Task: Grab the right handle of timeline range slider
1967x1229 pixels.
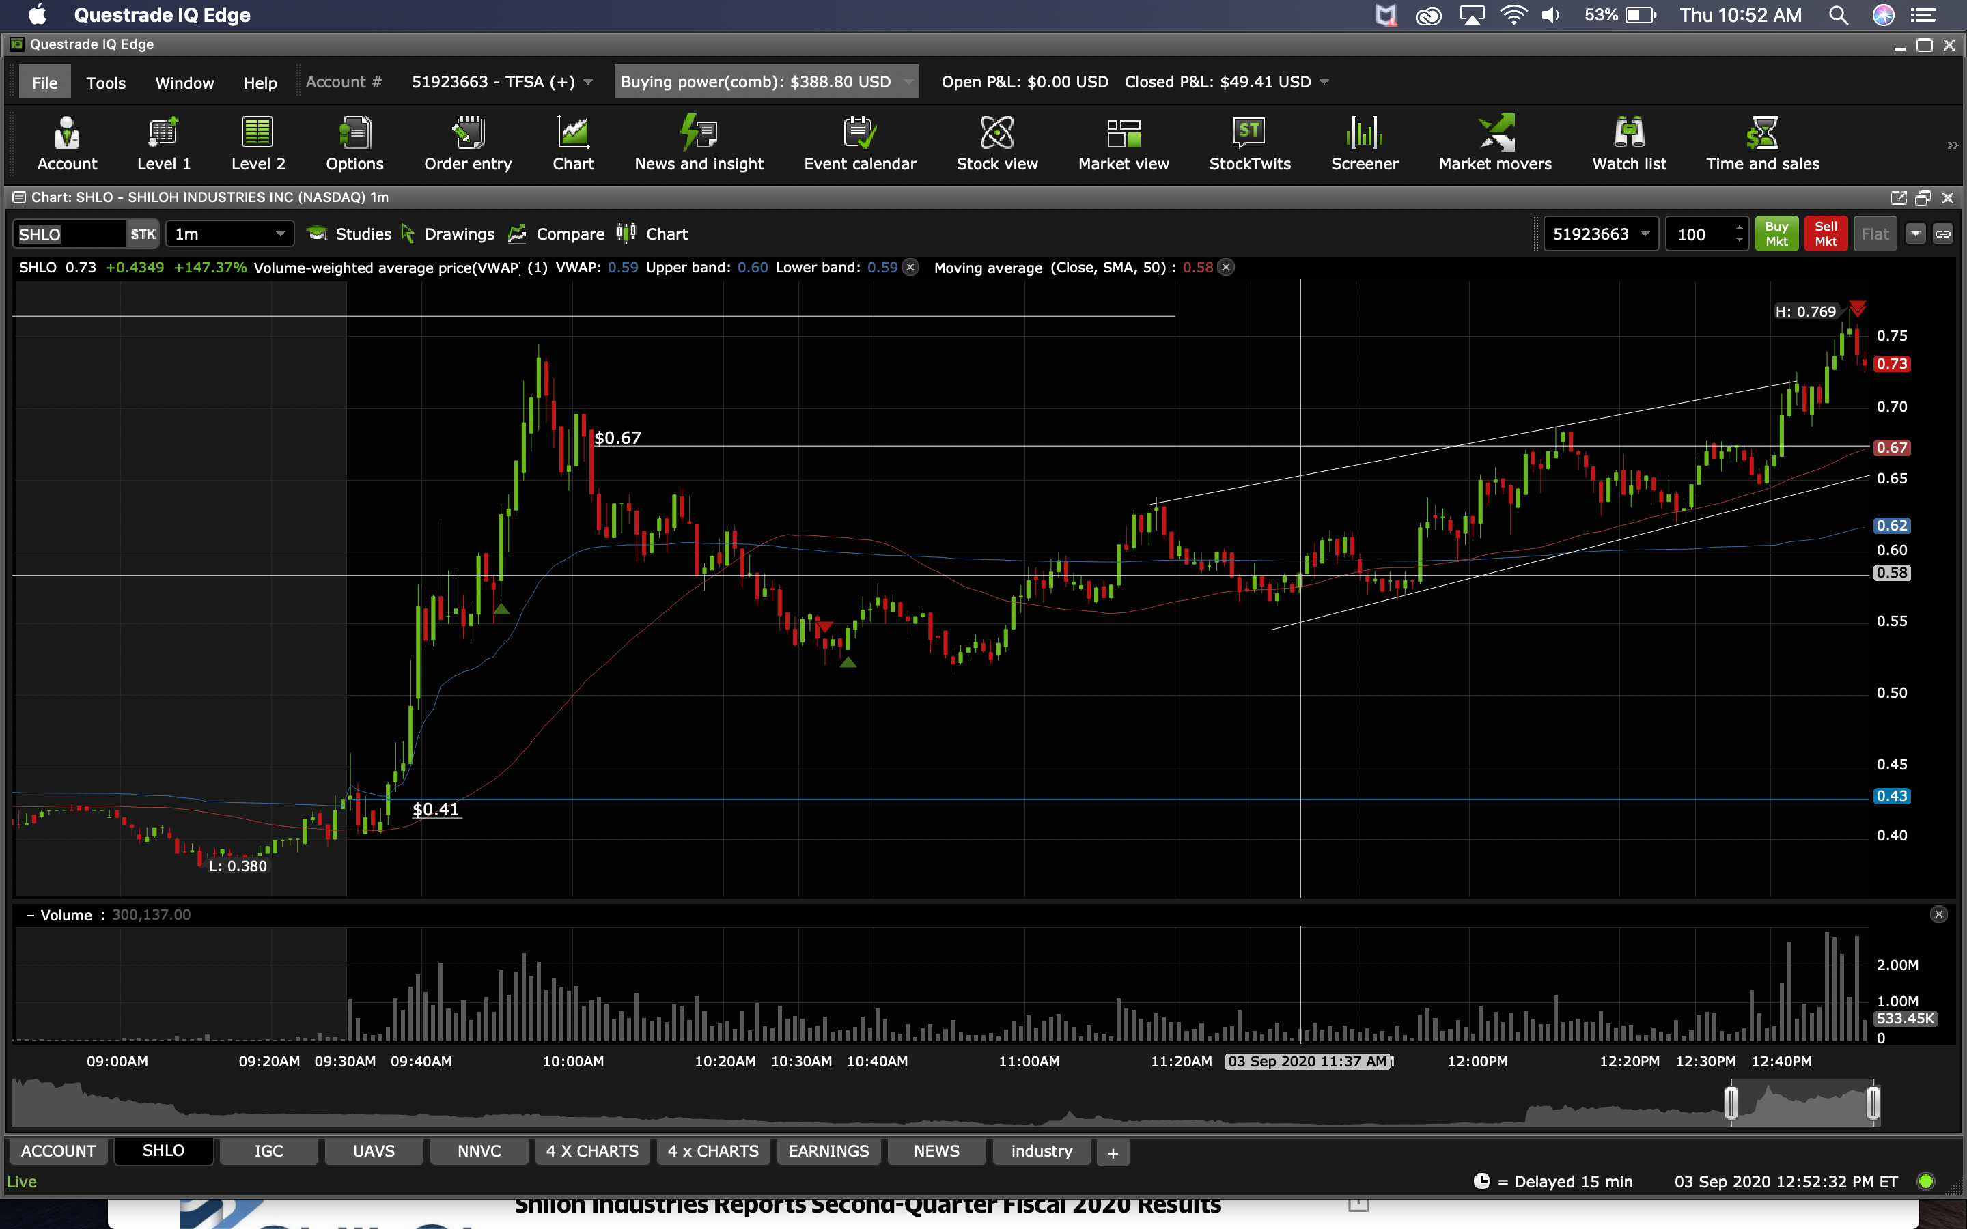Action: click(x=1873, y=1103)
